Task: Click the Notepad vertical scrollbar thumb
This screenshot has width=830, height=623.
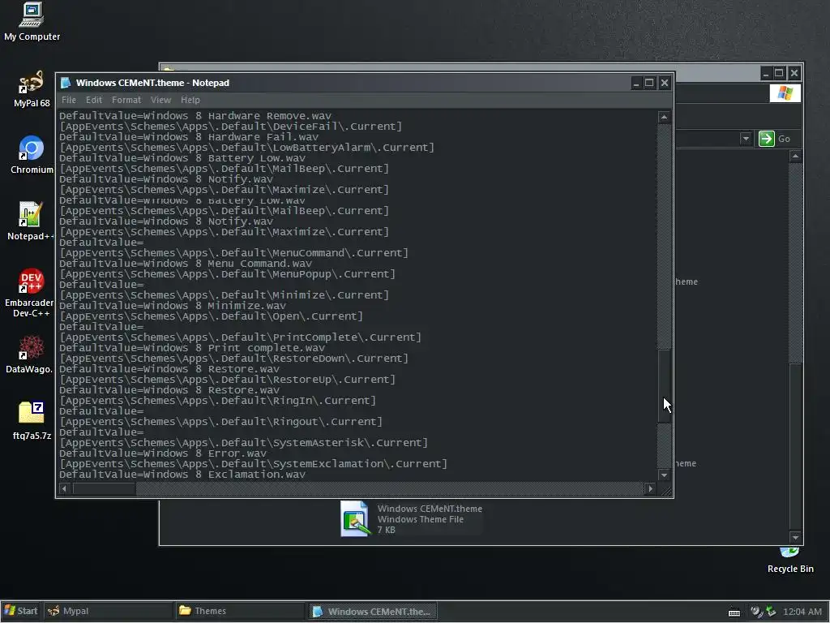Action: click(x=664, y=385)
